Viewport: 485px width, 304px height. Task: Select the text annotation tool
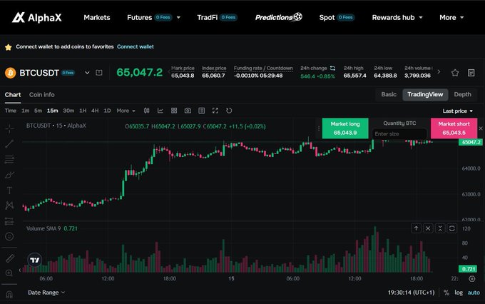[9, 190]
